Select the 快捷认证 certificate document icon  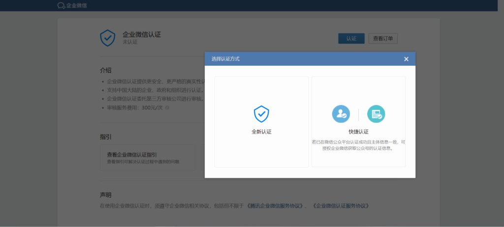pyautogui.click(x=376, y=114)
